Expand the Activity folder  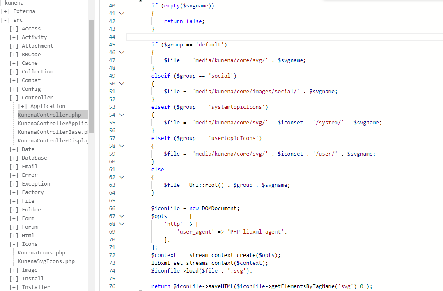14,37
